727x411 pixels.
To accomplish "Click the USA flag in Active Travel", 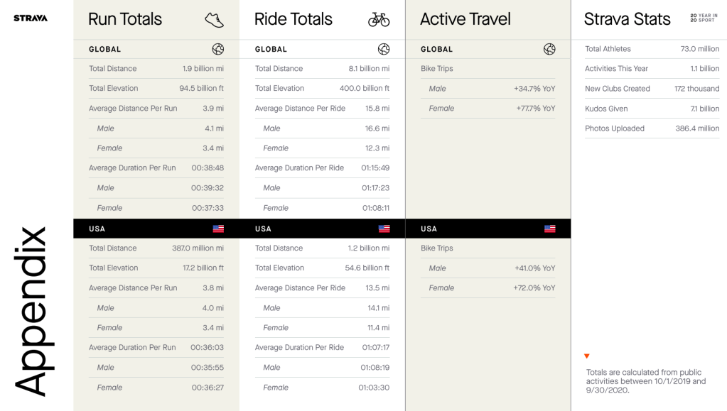I will click(x=549, y=229).
